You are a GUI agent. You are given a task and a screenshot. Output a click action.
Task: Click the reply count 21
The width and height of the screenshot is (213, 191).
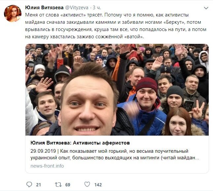pyautogui.click(x=38, y=185)
